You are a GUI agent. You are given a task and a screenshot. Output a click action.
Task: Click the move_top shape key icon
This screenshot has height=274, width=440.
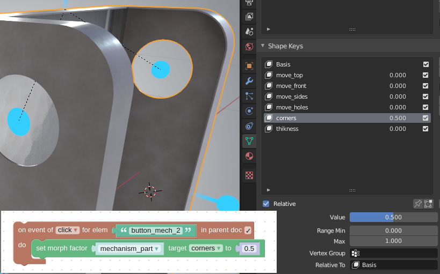tap(269, 75)
